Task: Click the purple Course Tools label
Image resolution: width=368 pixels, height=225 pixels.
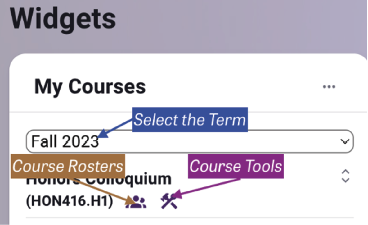Action: (236, 166)
